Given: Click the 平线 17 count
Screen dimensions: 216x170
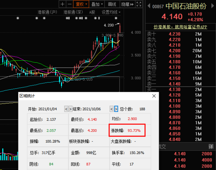Looking at the screenshot, I should pyautogui.click(x=131, y=164).
